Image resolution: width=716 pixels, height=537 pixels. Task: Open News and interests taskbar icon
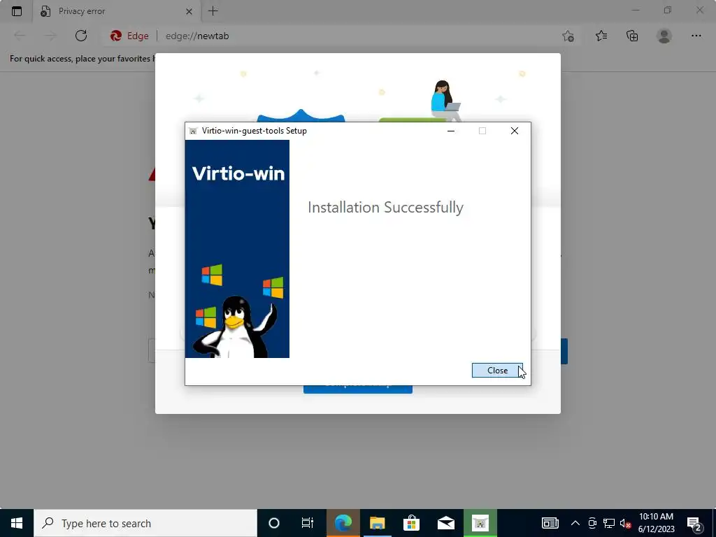pos(550,523)
